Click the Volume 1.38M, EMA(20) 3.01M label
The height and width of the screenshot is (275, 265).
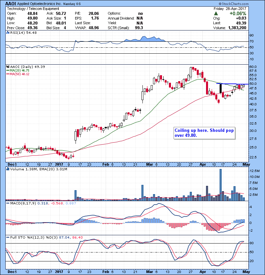[38, 169]
